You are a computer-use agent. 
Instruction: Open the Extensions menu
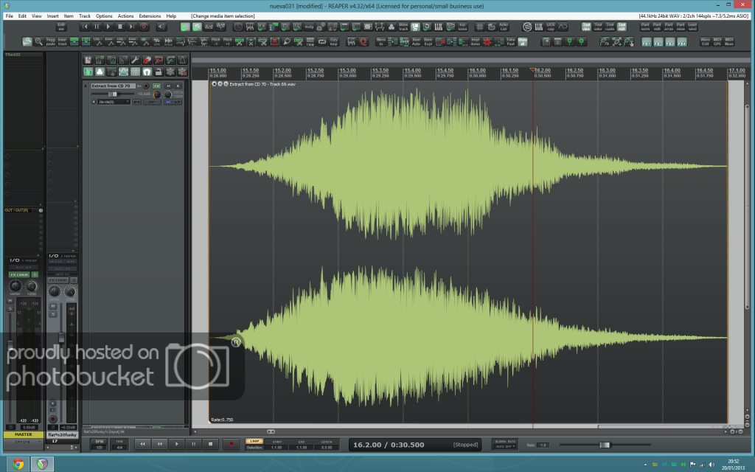tap(150, 15)
